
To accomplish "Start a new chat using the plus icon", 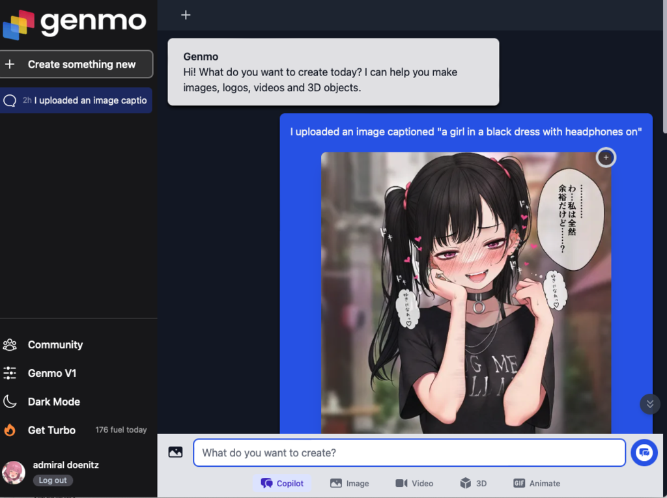I will (185, 14).
